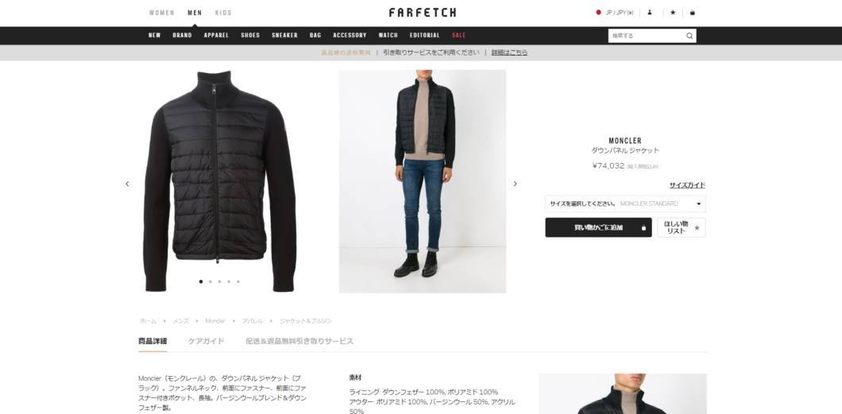Select the third carousel dot
The height and width of the screenshot is (414, 842).
click(219, 281)
